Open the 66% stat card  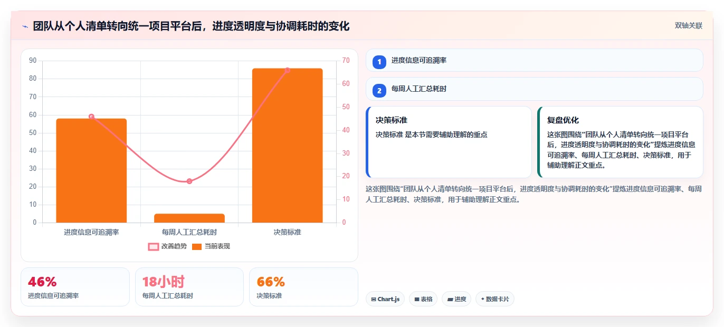click(303, 287)
